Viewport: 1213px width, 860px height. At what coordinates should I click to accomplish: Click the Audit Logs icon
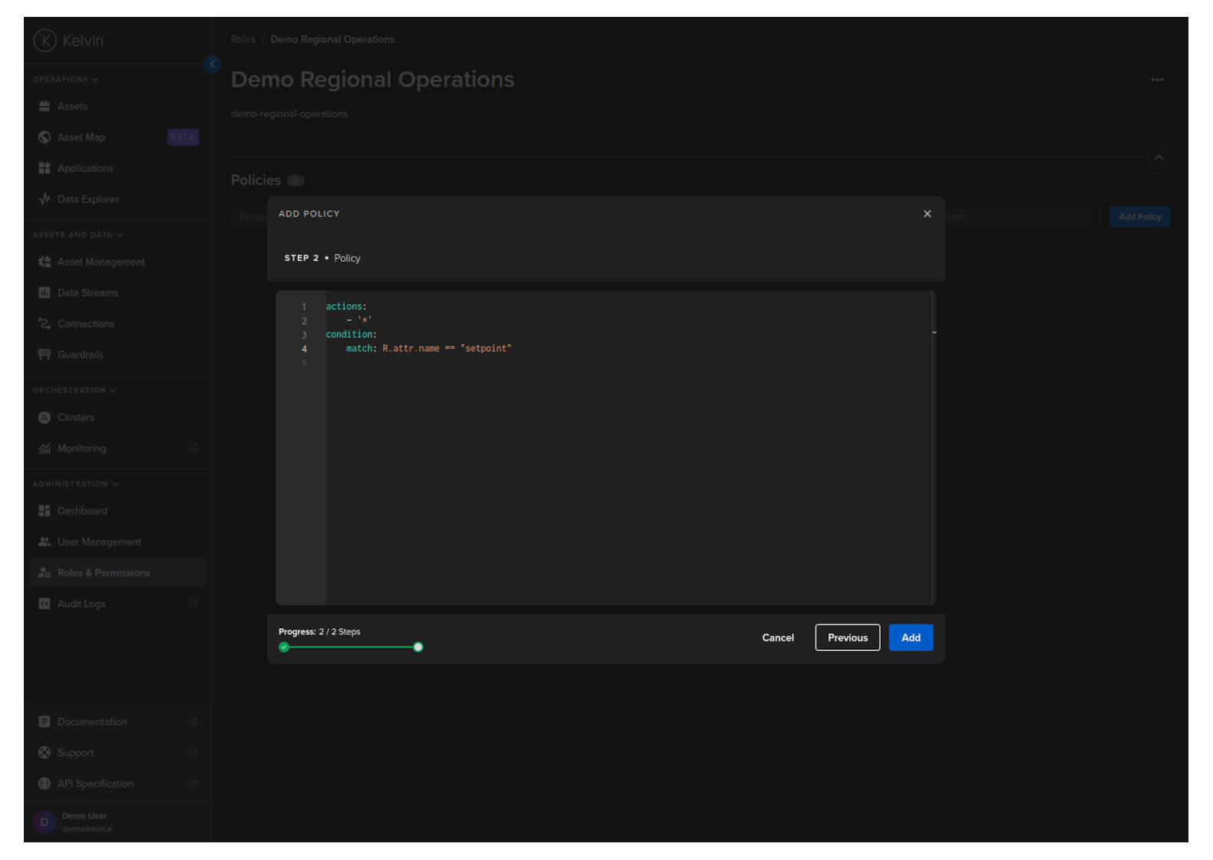(45, 604)
